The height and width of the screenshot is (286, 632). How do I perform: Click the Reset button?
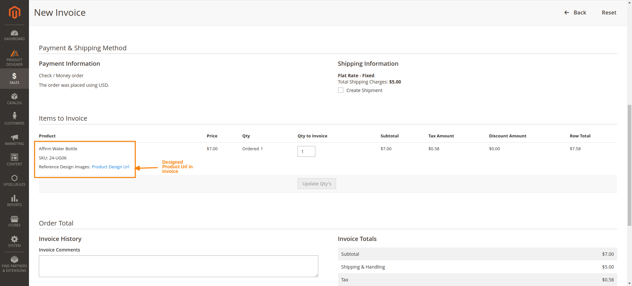coord(609,12)
